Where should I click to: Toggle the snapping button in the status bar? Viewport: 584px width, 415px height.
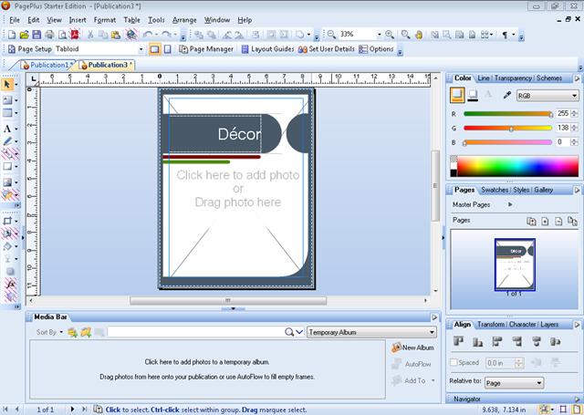point(544,410)
